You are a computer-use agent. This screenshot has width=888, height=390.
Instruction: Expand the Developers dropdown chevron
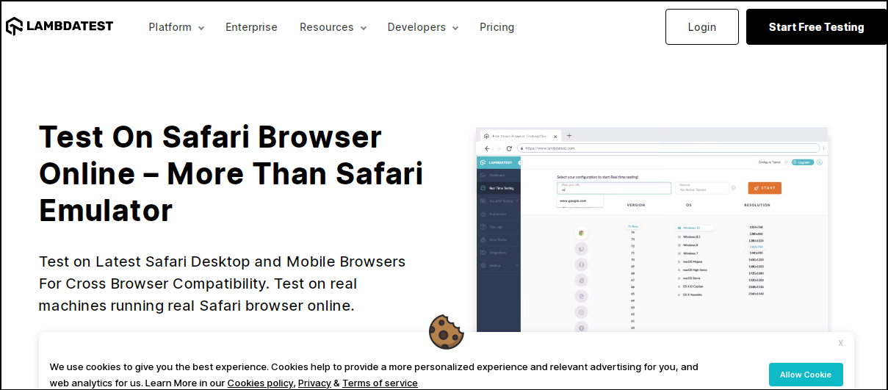tap(455, 28)
